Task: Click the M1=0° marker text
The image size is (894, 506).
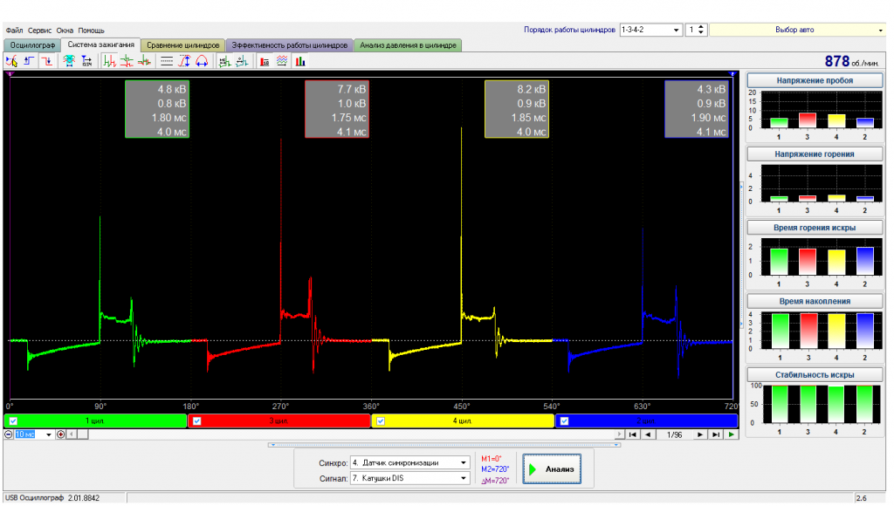Action: [491, 459]
